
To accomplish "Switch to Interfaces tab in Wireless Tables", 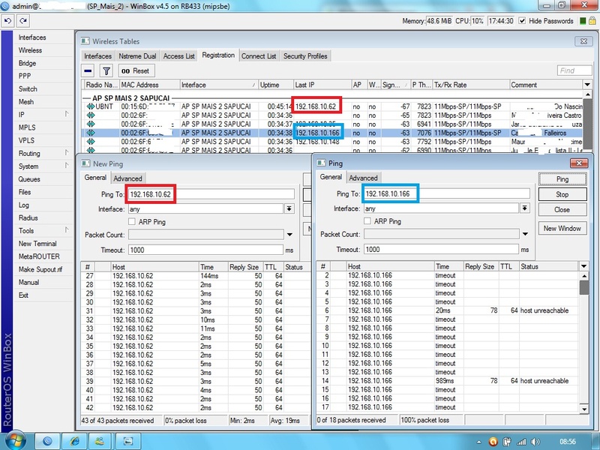I will click(x=98, y=55).
